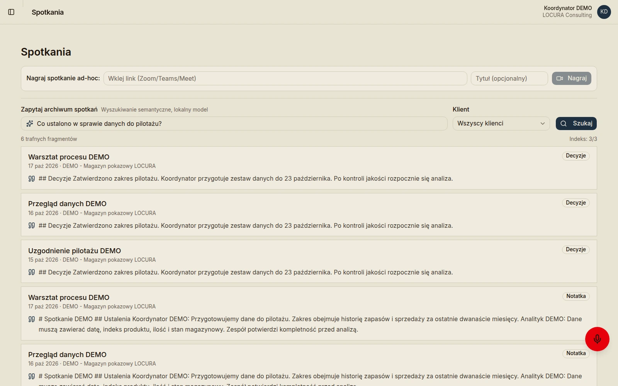Open the Wszyscy klienci dropdown
Viewport: 618px width, 386px height.
[501, 124]
